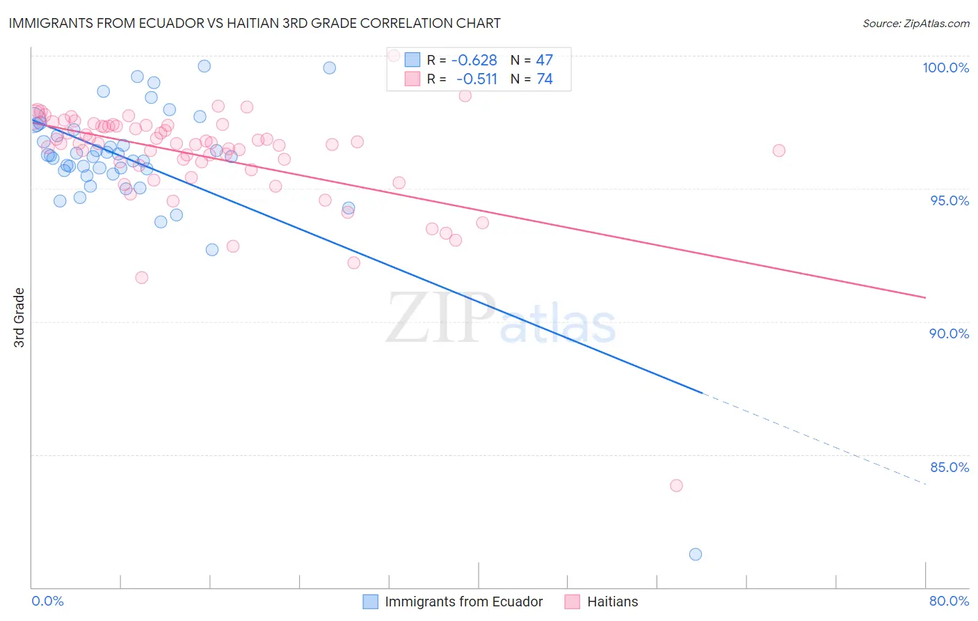Click the 100.0% y-axis label
Screen dimensions: 978x621
point(945,68)
